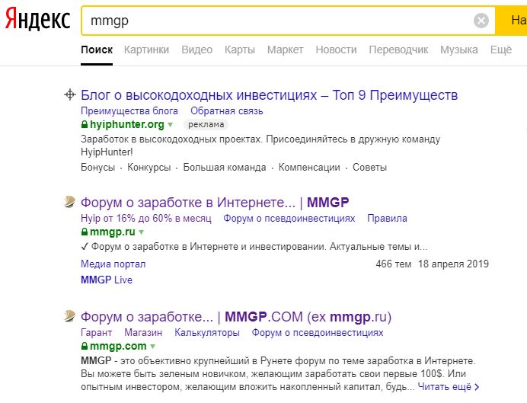Click the favicon of the MMGP.COM result

[x=69, y=317]
